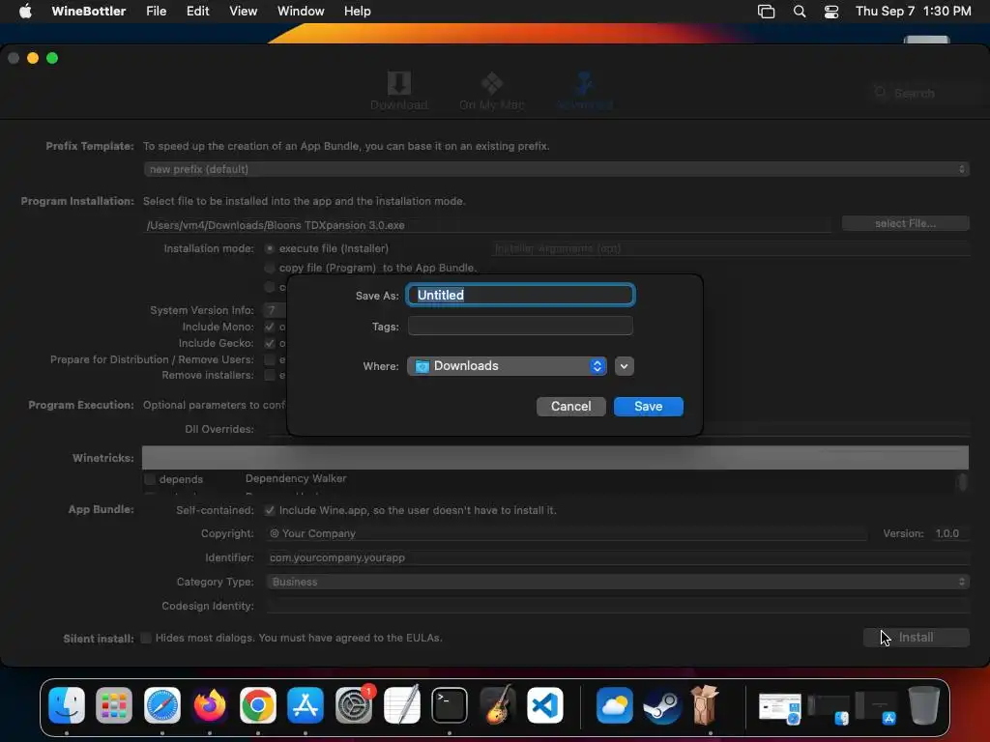Toggle the Include Gecko checkbox

270,343
